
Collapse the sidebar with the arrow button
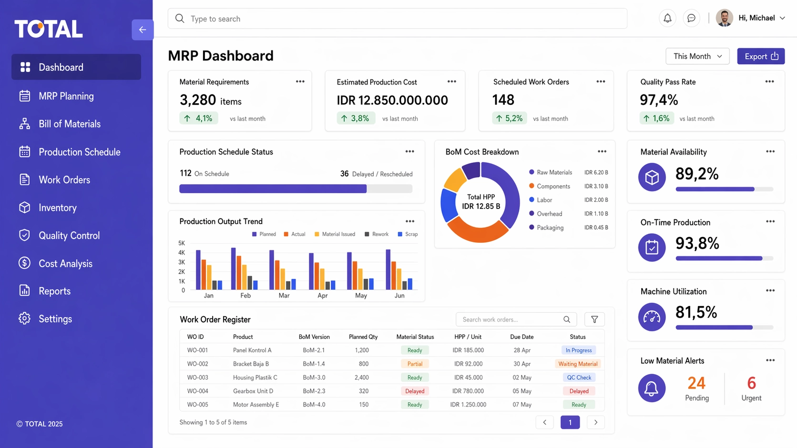(x=143, y=30)
